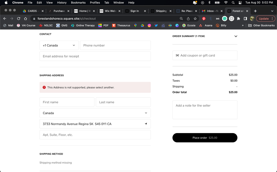Viewport: 277px width, 172px height.
Task: Click the locate-me arrow in address field
Action: [x=146, y=124]
